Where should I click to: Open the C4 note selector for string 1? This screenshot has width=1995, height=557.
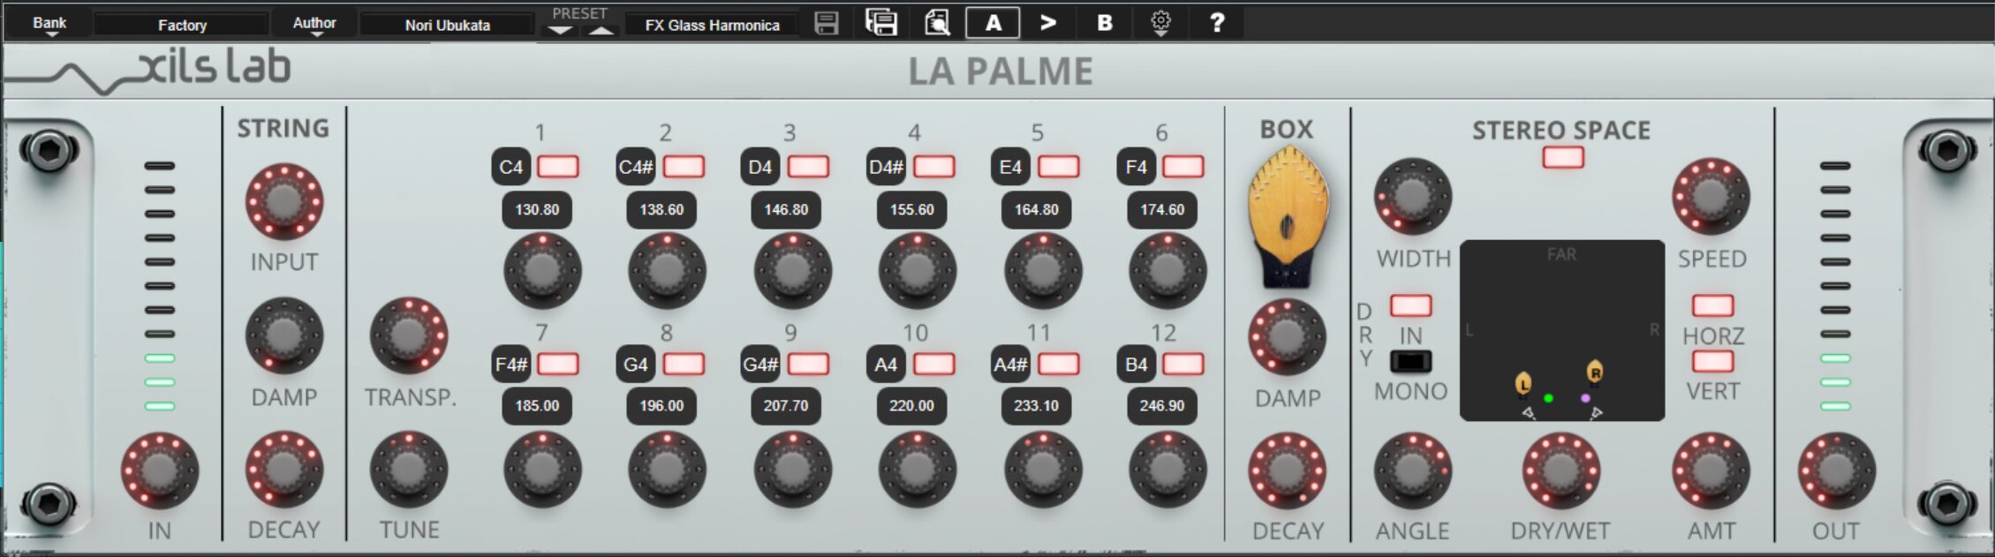tap(511, 167)
